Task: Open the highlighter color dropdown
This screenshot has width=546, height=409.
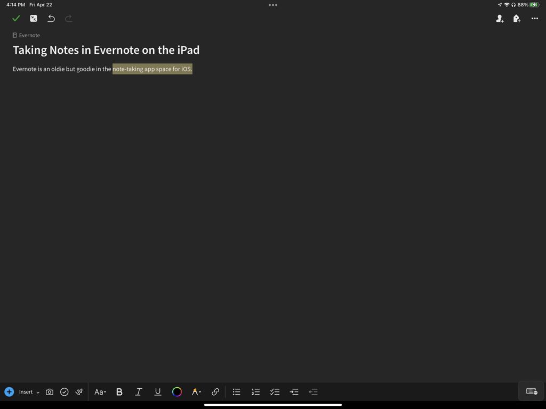Action: click(196, 392)
